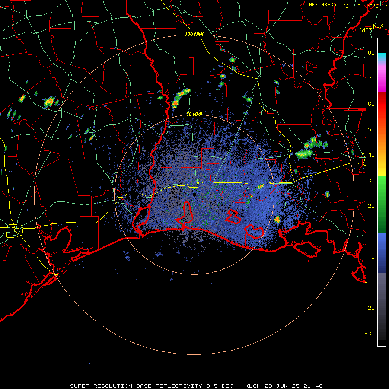Screen dimensions: 389x389
Task: Select the 0 value on the dBZ scale
Action: [373, 257]
